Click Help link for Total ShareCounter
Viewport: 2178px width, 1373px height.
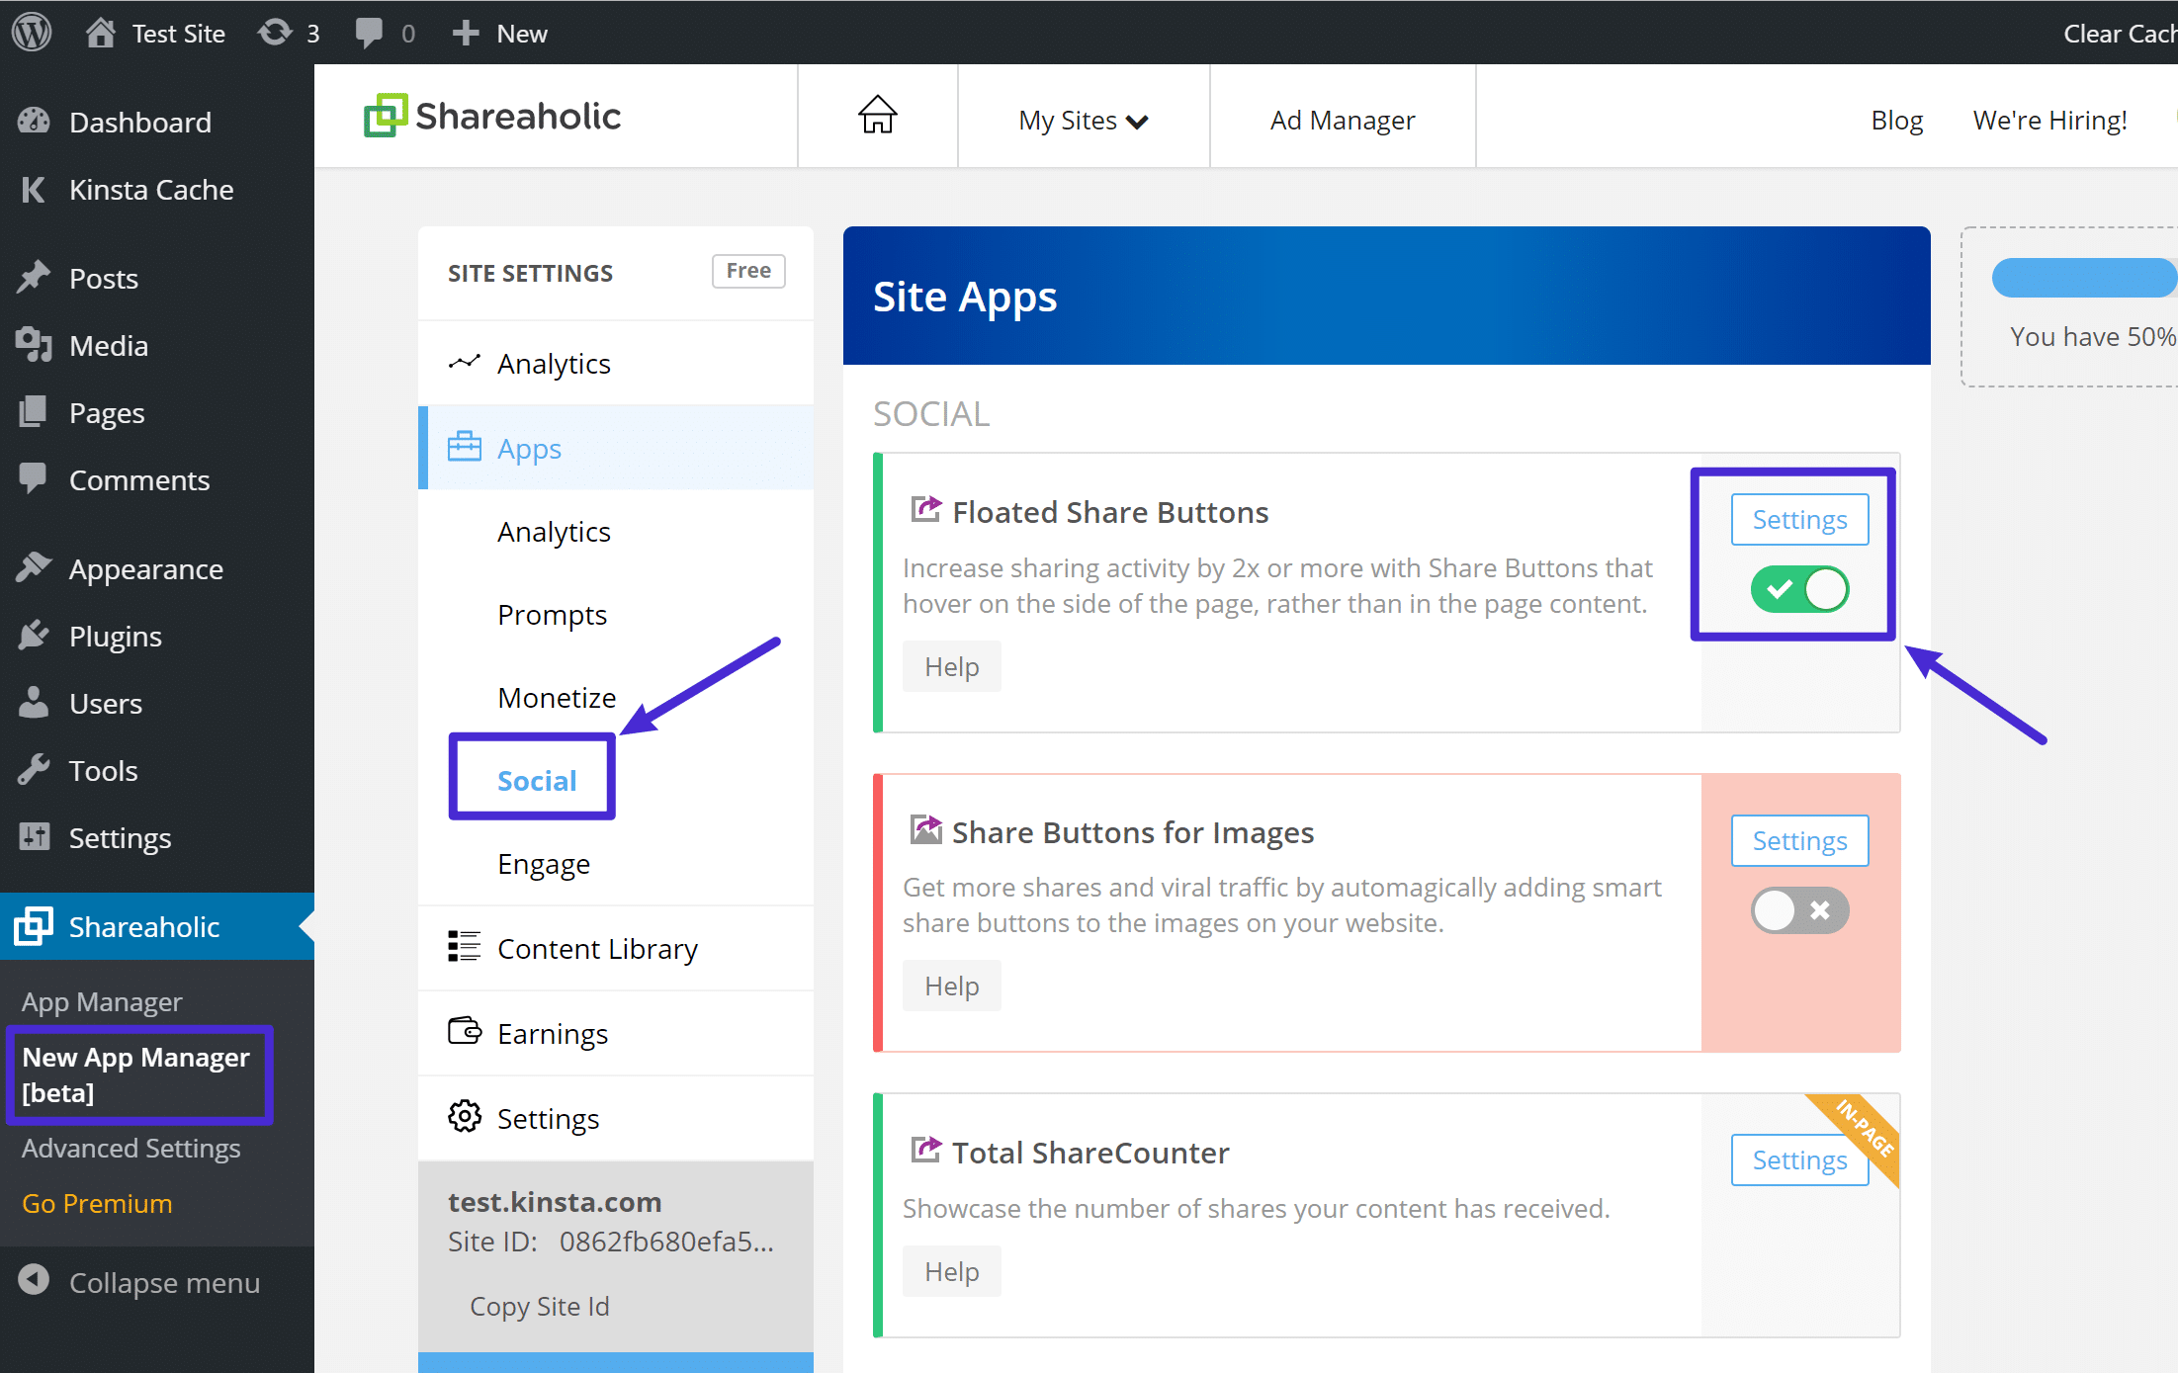[951, 1270]
